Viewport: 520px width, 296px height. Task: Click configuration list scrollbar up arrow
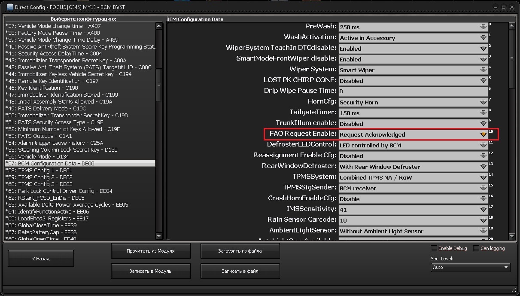(159, 26)
